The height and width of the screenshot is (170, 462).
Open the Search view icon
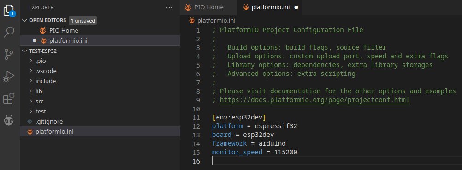(9, 32)
